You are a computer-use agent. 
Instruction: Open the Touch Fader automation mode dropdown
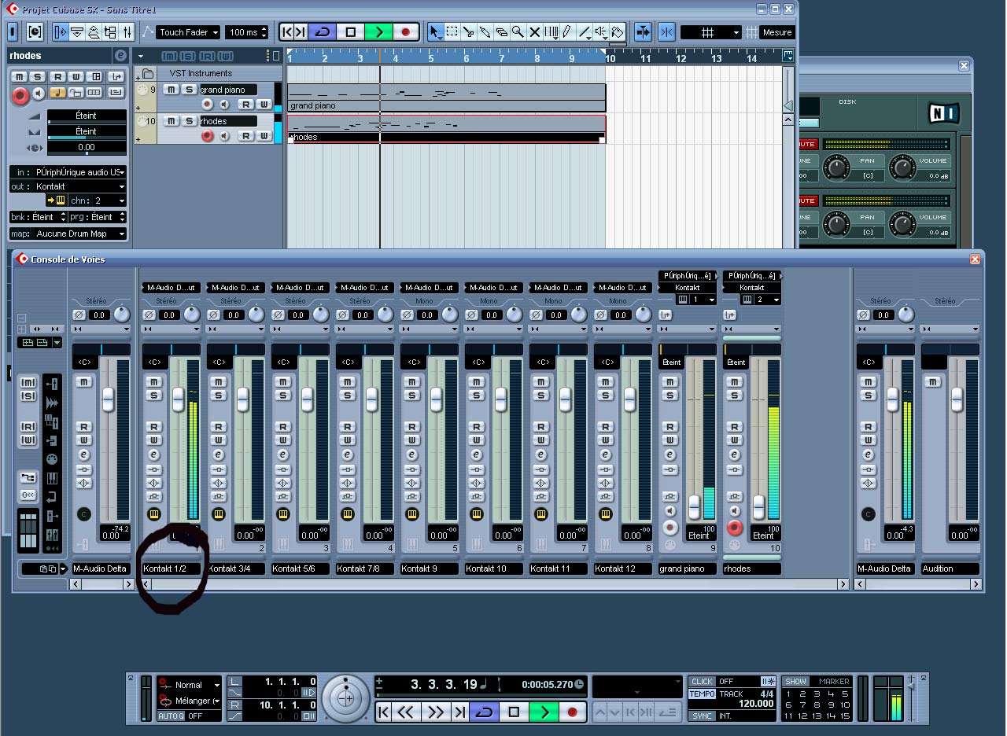(188, 32)
